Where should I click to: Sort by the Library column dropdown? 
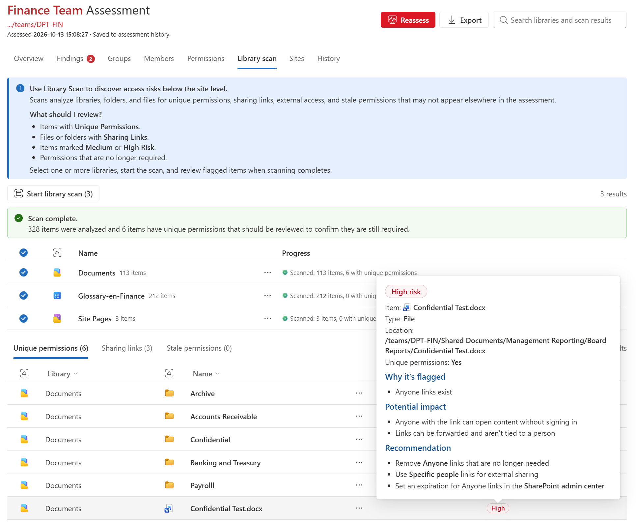[63, 374]
